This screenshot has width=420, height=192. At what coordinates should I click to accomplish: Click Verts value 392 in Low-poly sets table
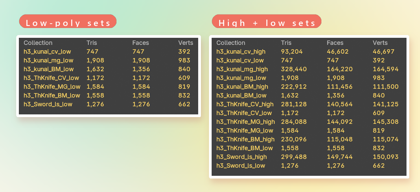[184, 52]
